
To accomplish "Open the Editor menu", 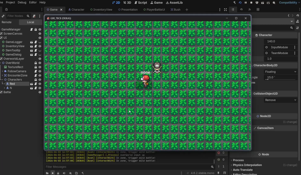I will pos(33,2).
